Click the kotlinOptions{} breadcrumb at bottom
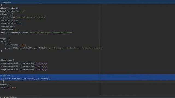 pos(10,97)
